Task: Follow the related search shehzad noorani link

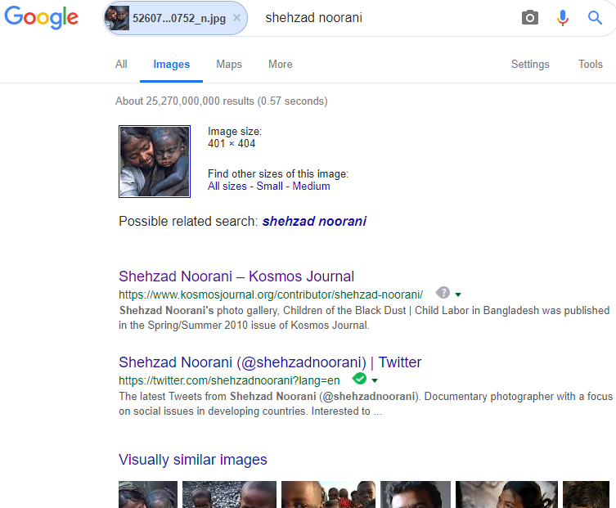Action: 314,221
